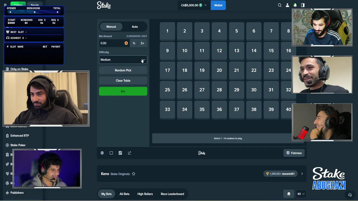Viewport: 358px width, 201px height.
Task: Pick Keno number 7
Action: coord(271,31)
